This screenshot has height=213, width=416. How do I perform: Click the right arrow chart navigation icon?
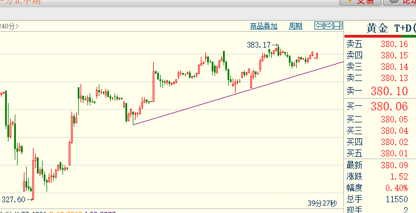pos(329,25)
